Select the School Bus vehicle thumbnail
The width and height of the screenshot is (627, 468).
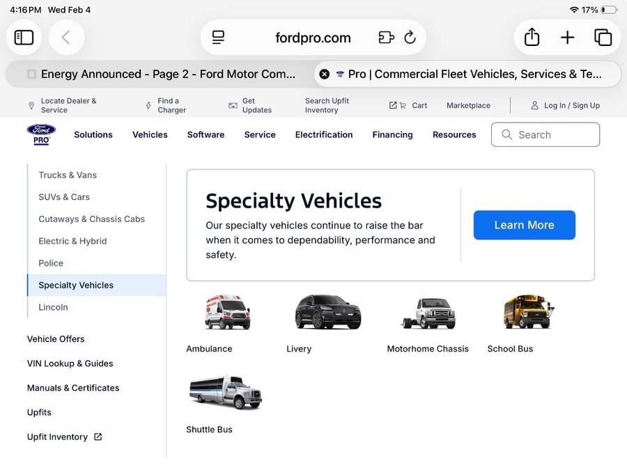527,313
